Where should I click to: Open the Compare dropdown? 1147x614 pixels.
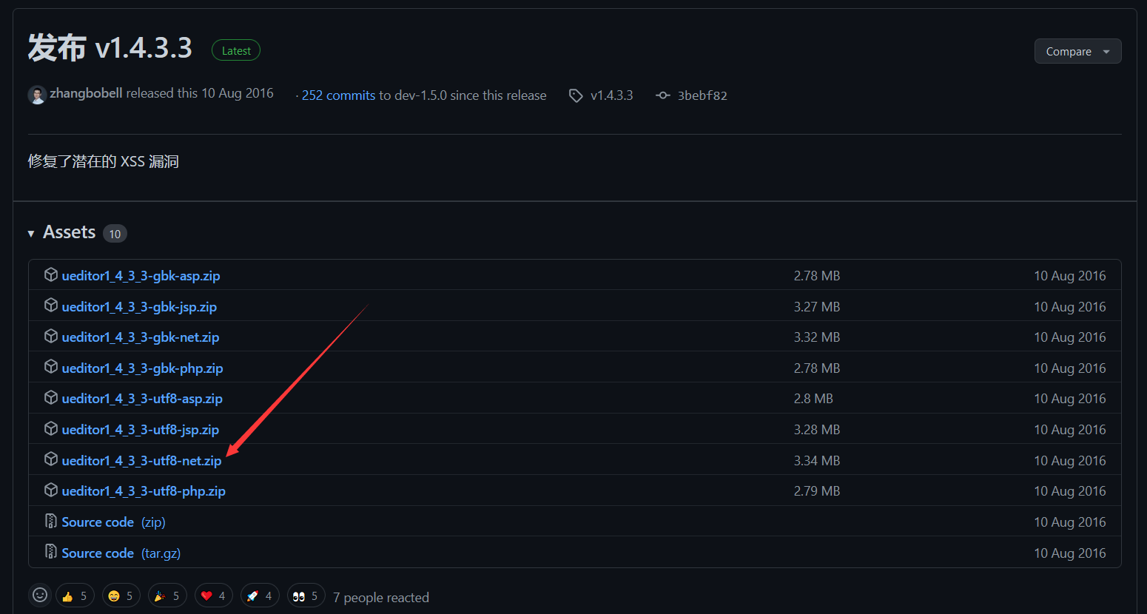[x=1077, y=51]
